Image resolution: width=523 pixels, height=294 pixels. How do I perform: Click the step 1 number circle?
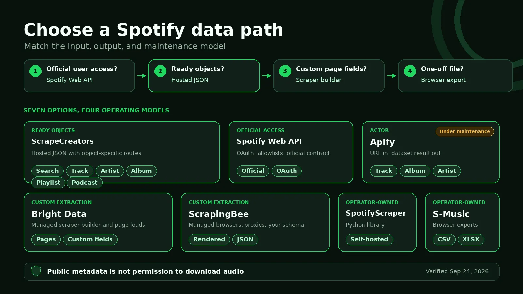(35, 71)
